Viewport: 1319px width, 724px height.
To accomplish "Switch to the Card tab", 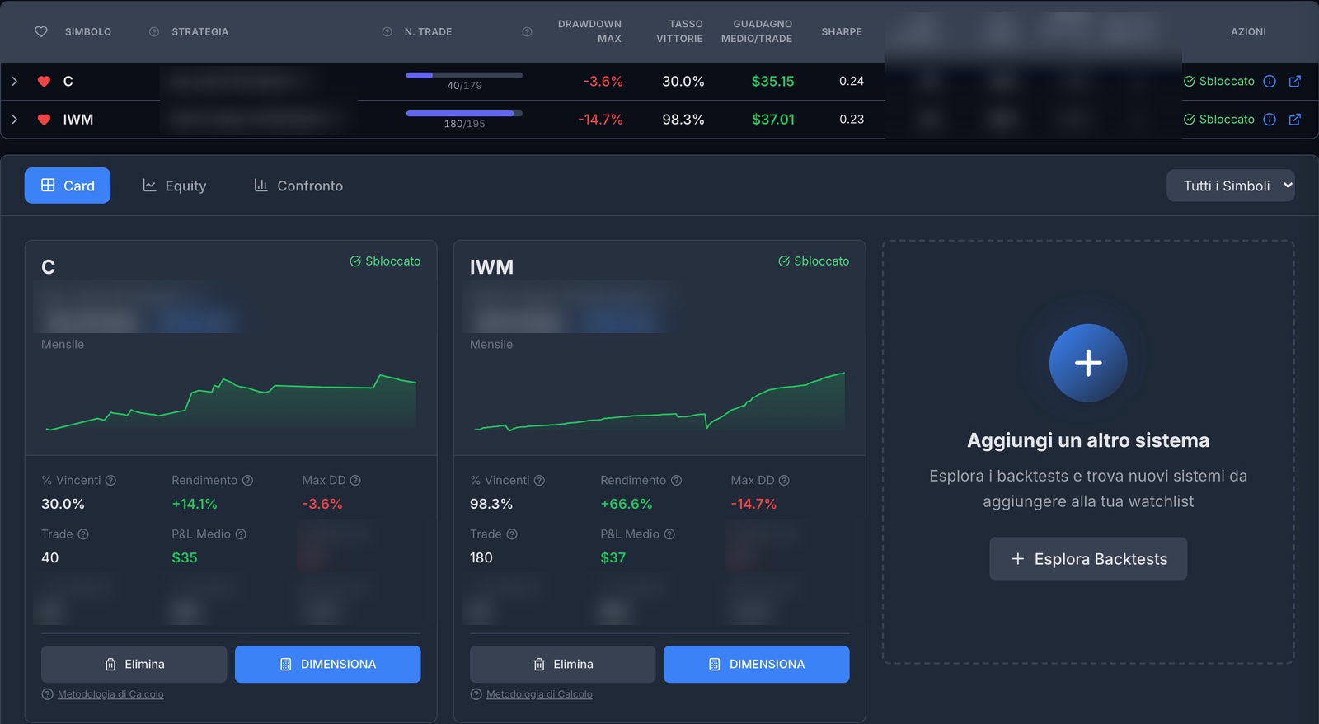I will point(68,186).
